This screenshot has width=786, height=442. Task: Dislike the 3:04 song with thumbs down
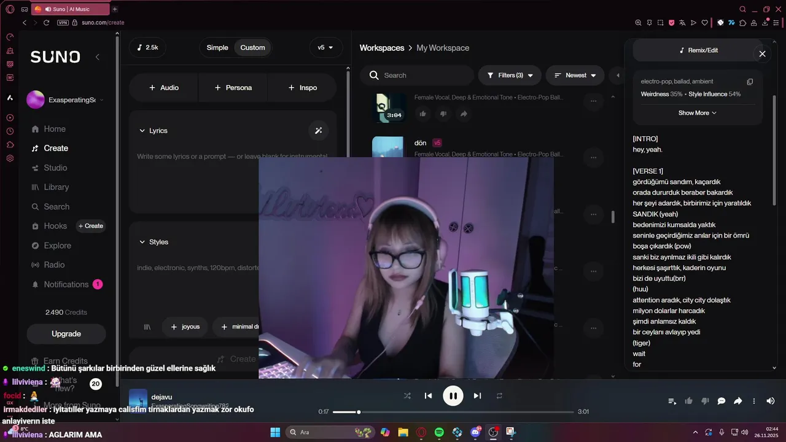click(443, 114)
